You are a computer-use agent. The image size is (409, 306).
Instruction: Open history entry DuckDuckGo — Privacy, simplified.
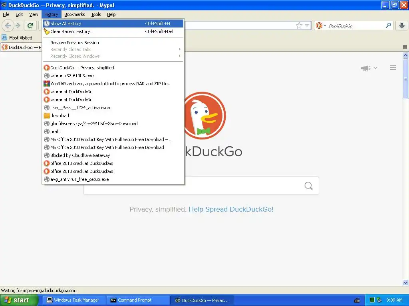[113, 68]
